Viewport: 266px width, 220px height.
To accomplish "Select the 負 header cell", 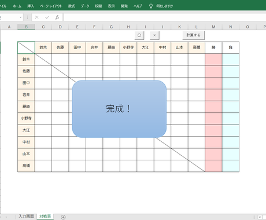I will 231,47.
